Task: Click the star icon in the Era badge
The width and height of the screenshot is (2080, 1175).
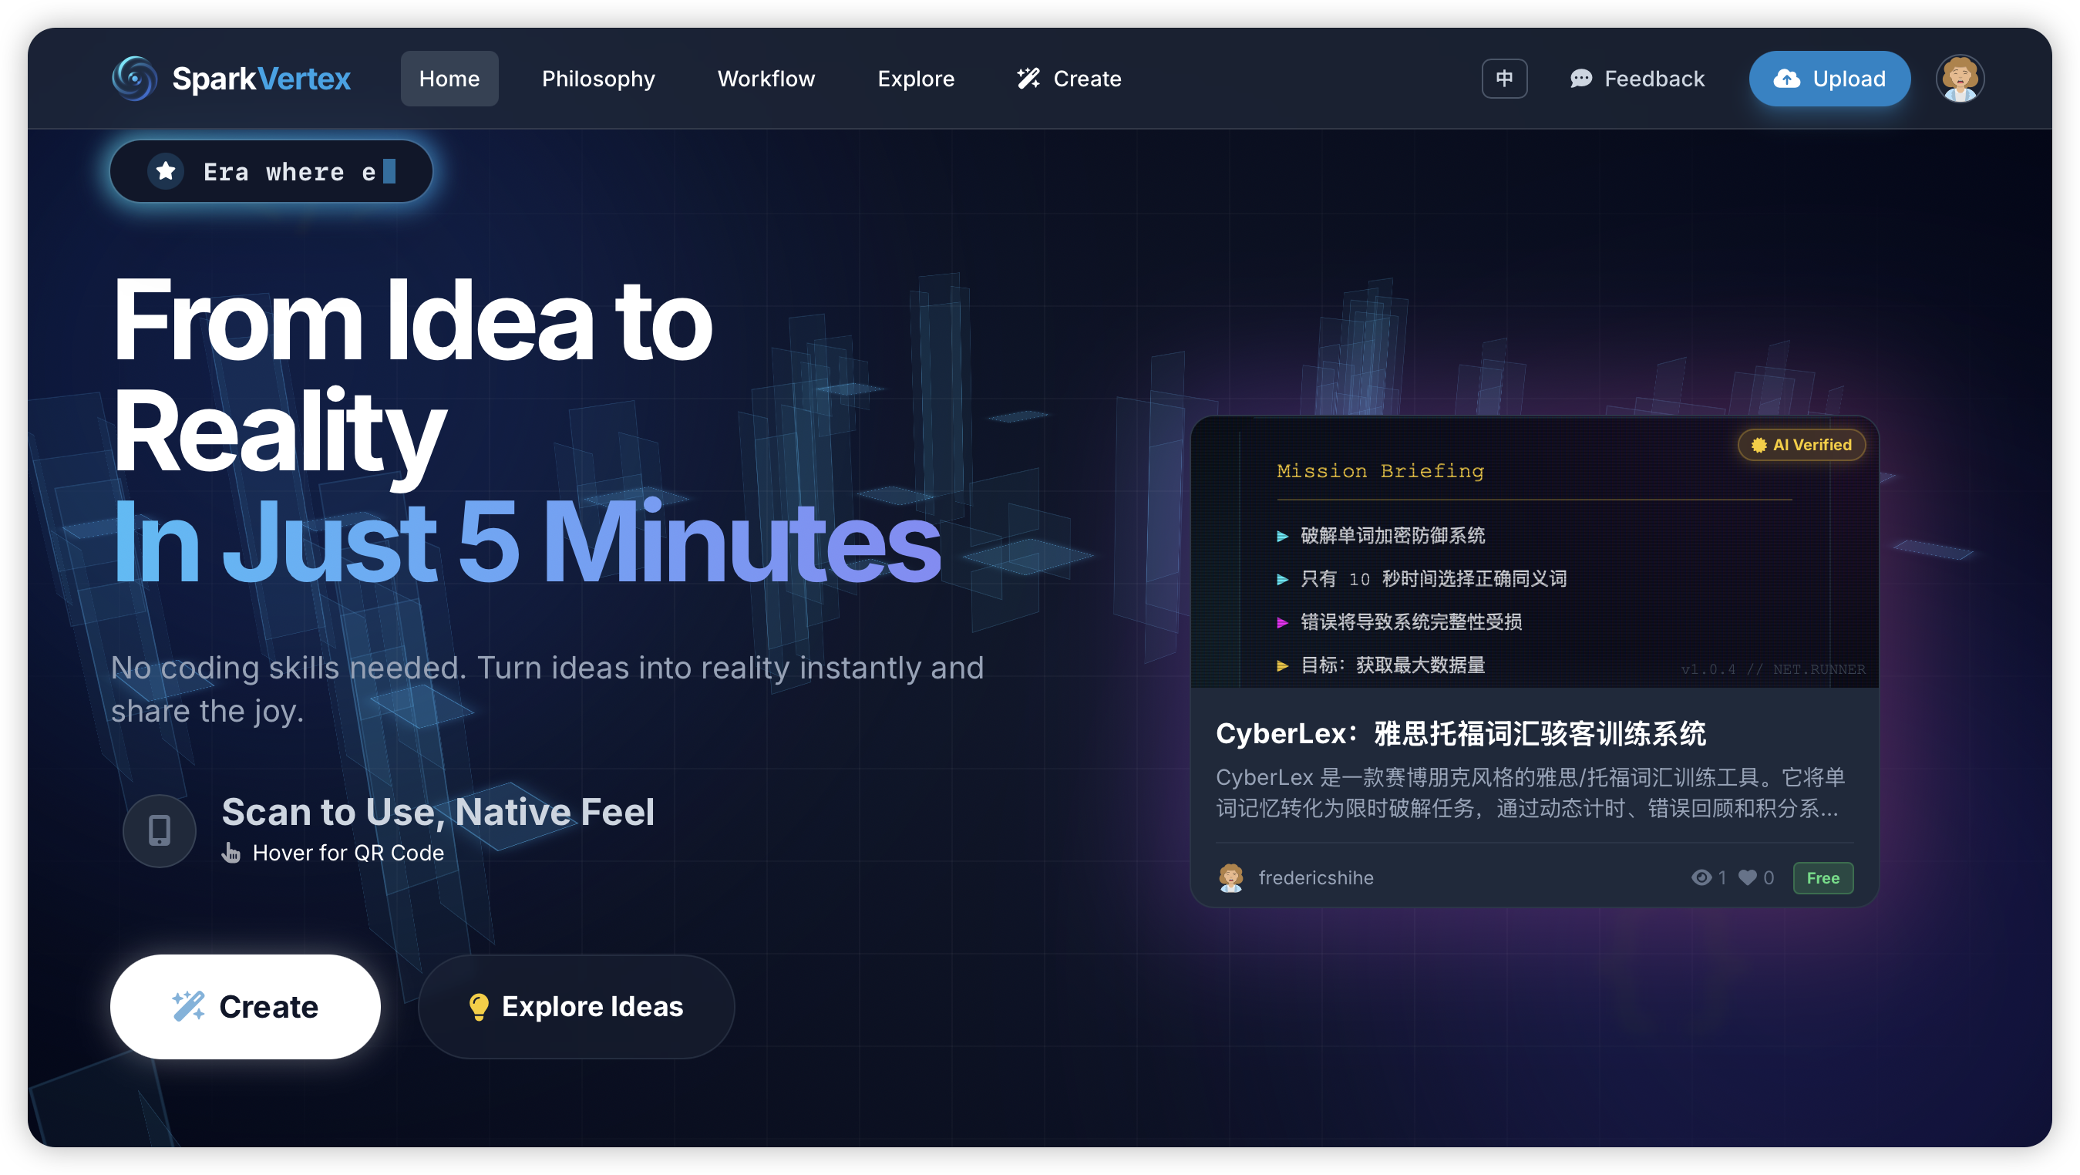Action: tap(167, 170)
